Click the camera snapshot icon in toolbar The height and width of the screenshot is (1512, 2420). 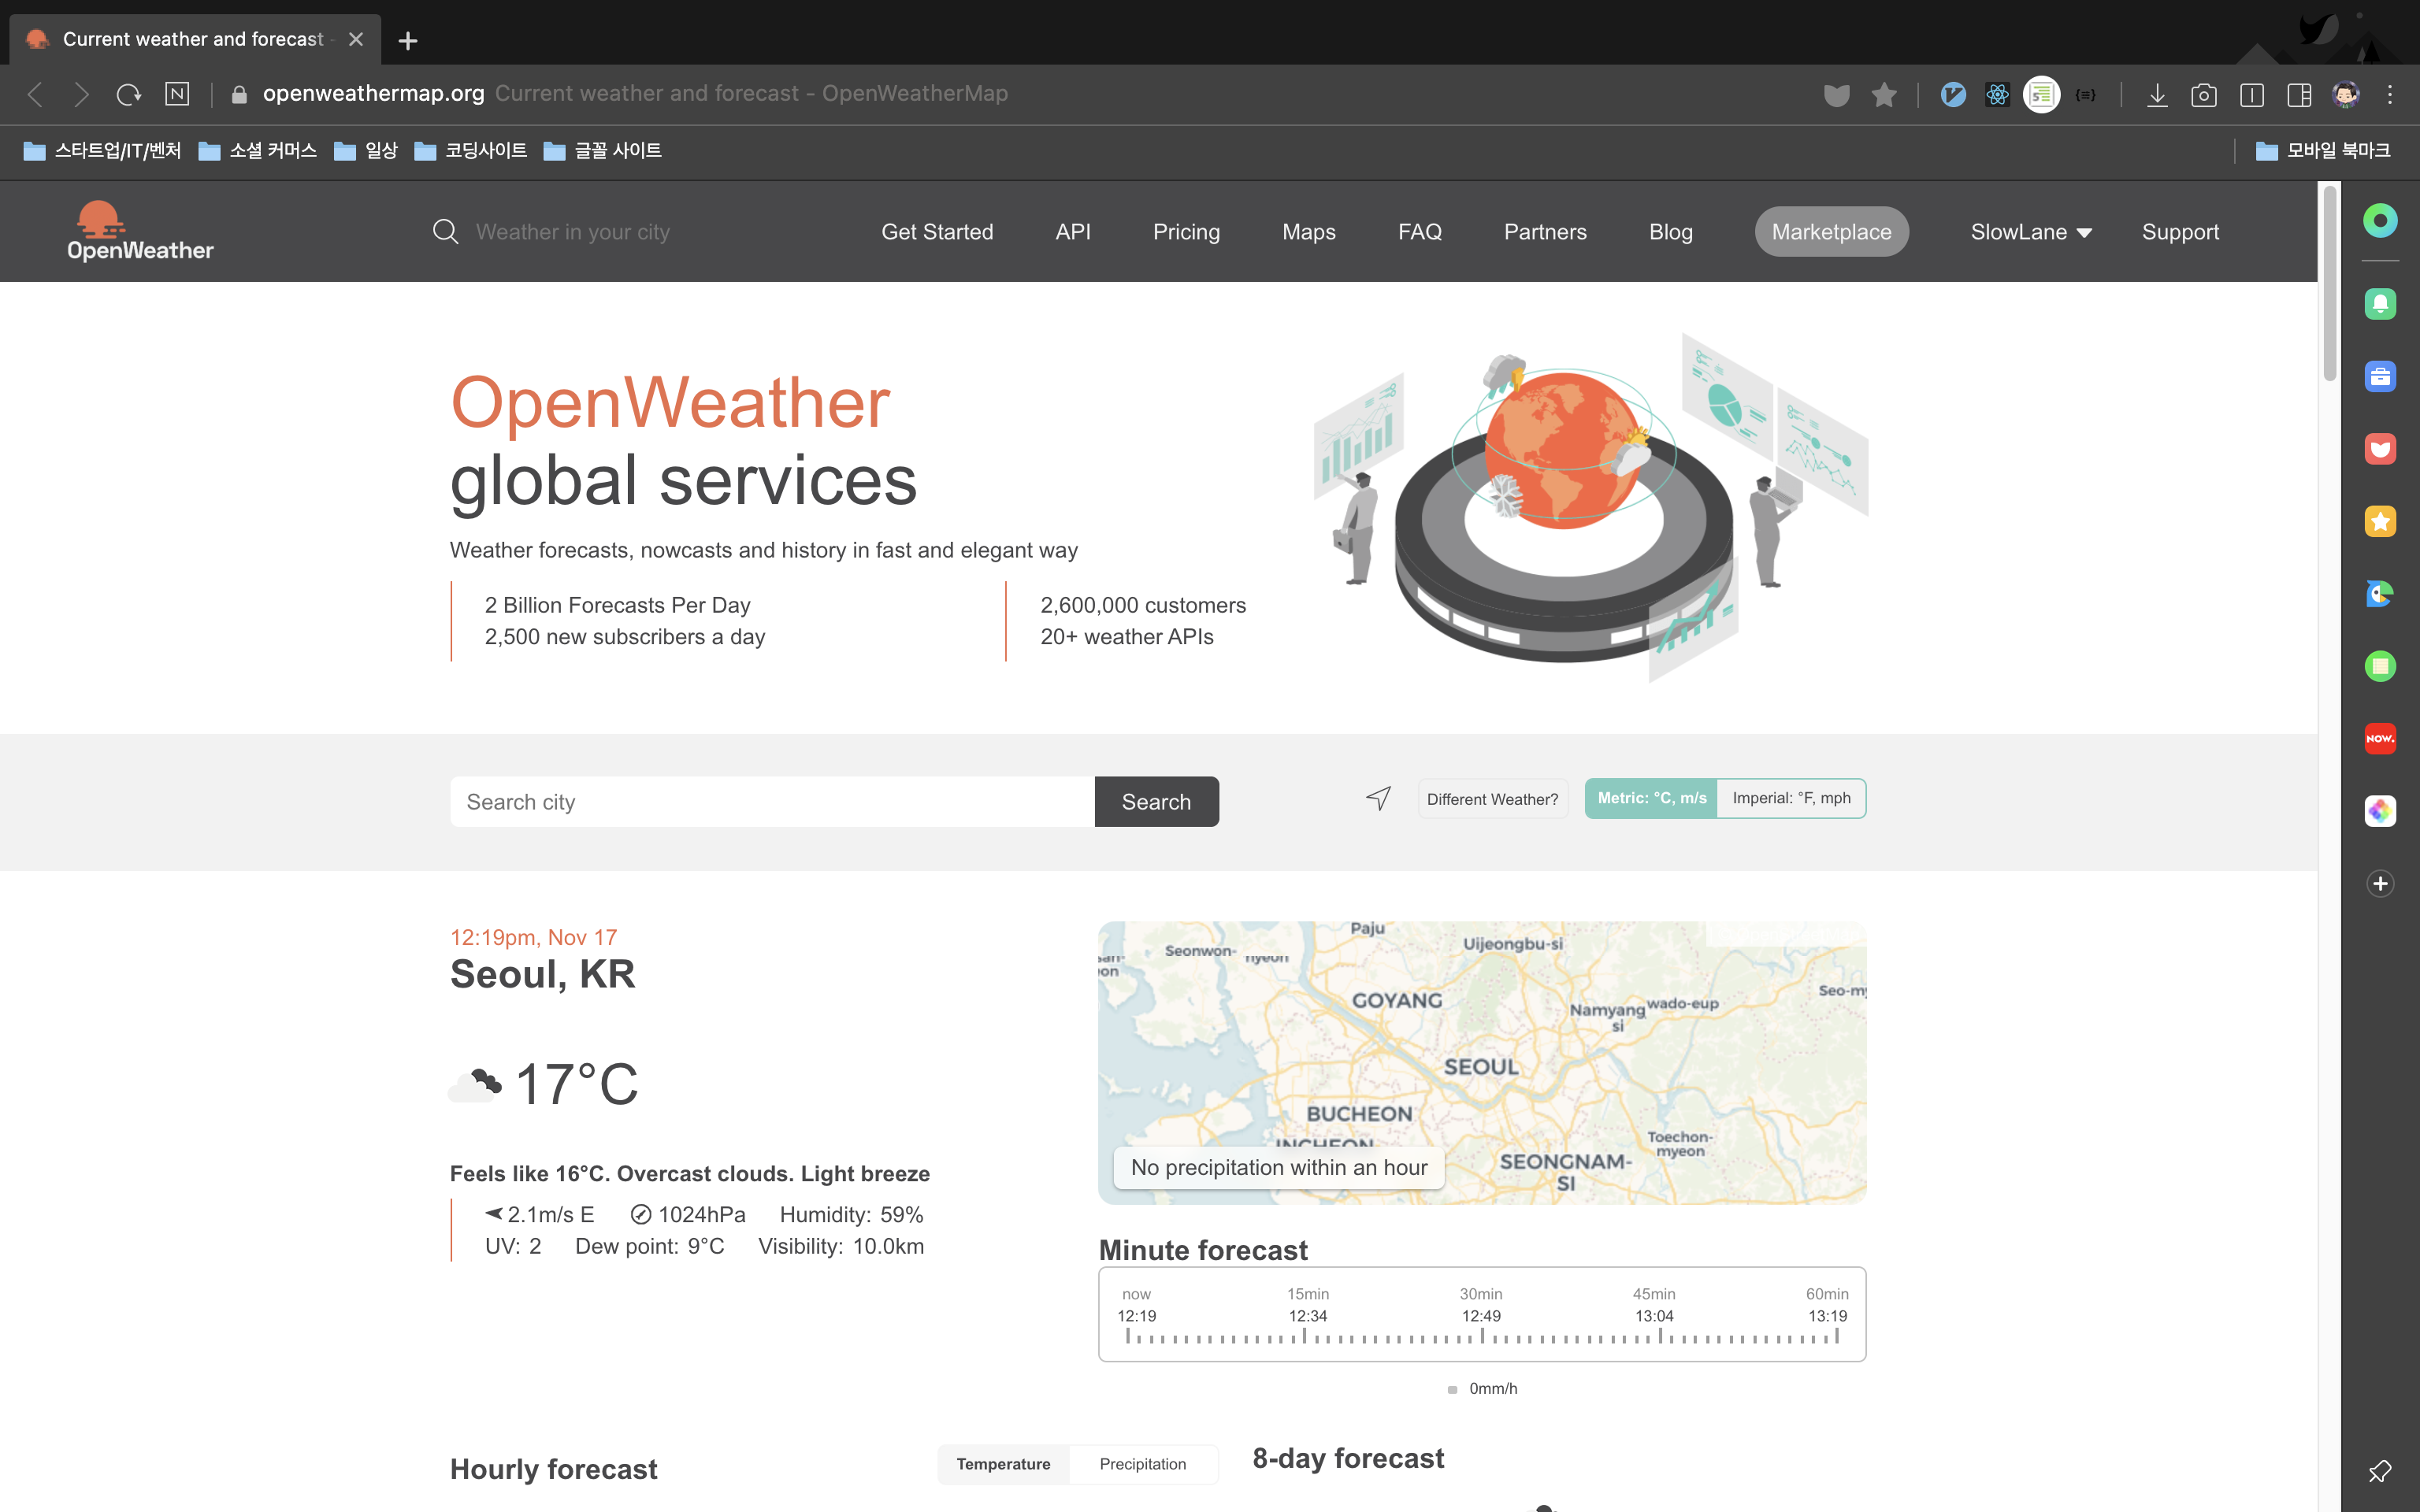[x=2203, y=94]
